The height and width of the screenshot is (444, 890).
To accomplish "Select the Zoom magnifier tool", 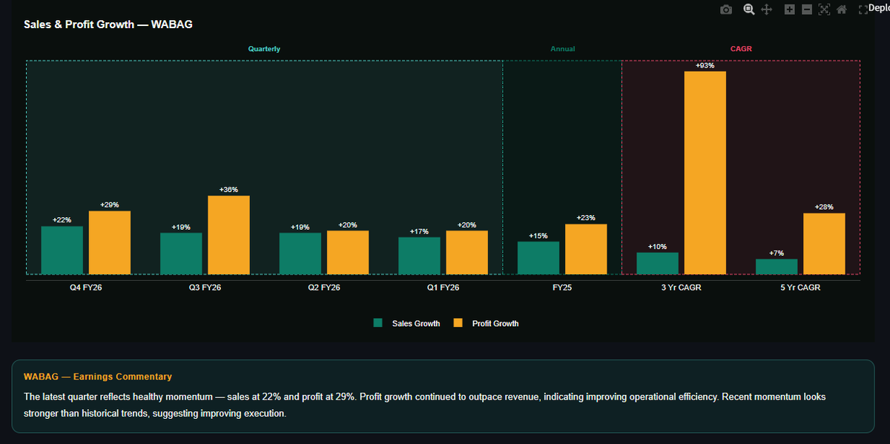I will [749, 10].
